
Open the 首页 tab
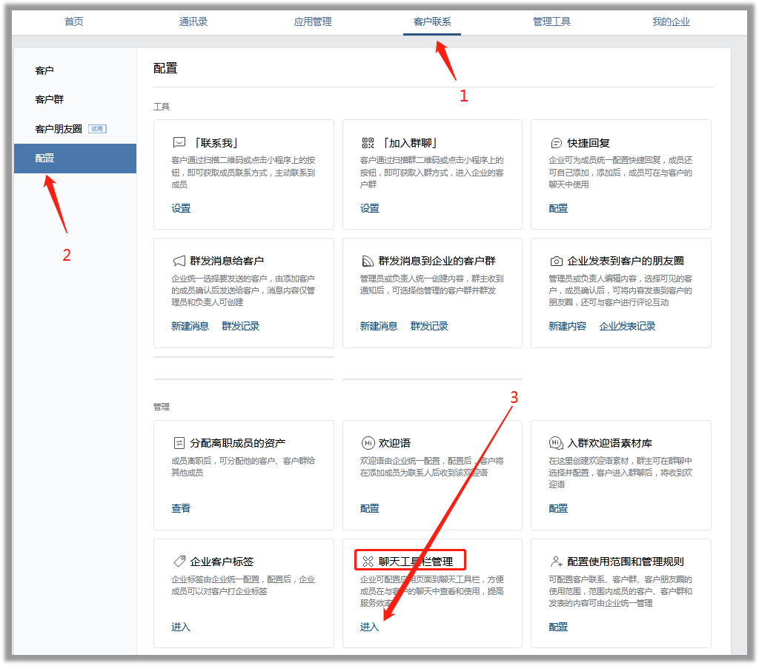click(x=73, y=21)
